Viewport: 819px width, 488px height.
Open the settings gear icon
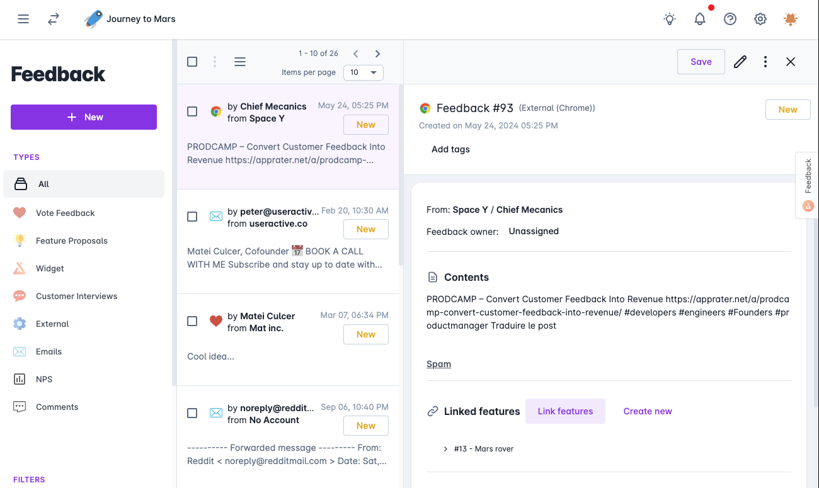(x=760, y=19)
